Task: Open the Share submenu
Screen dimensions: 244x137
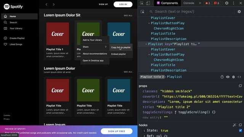Action: [x=95, y=47]
